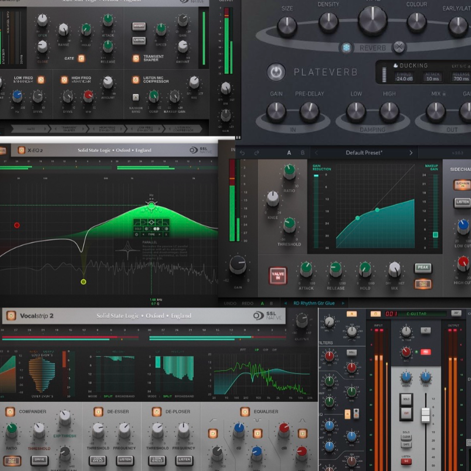Image resolution: width=471 pixels, height=471 pixels.
Task: Go to previous preset before Default Preset
Action: point(316,153)
